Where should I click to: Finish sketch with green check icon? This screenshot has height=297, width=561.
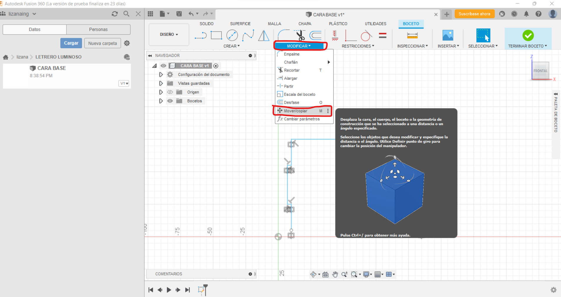click(x=528, y=35)
